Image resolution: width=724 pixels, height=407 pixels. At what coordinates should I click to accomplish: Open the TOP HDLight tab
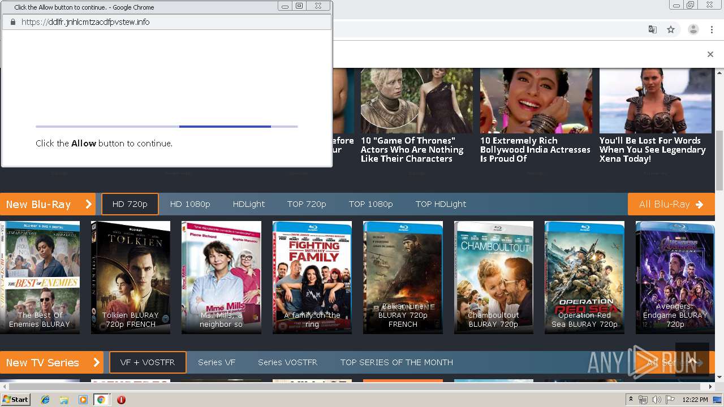(441, 204)
